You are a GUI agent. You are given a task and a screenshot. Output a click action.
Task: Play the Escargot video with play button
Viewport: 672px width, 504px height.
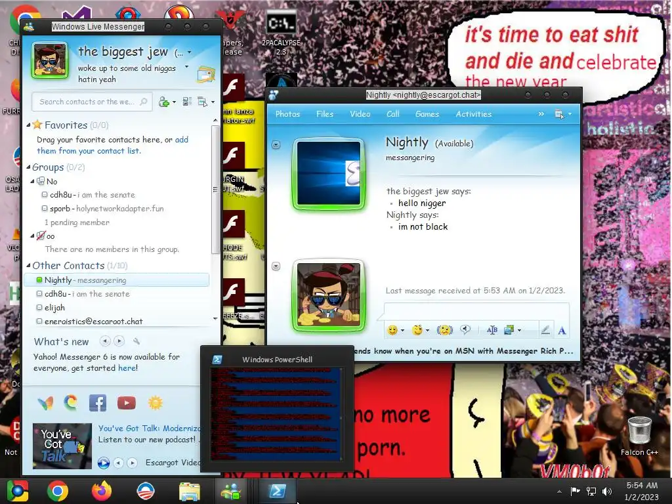point(103,463)
